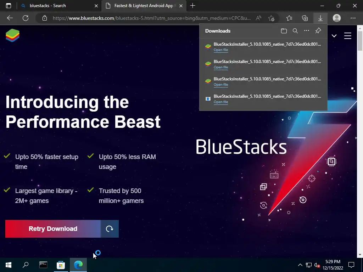Click Microsoft Edge icon in taskbar
The width and height of the screenshot is (363, 272).
[x=78, y=265]
